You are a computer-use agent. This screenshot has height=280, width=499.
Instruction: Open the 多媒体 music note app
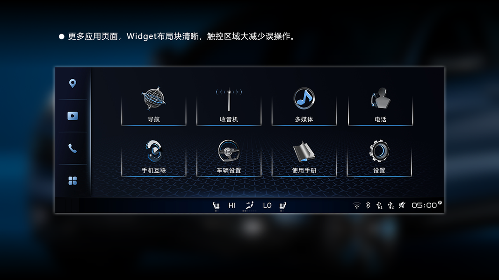point(304,105)
